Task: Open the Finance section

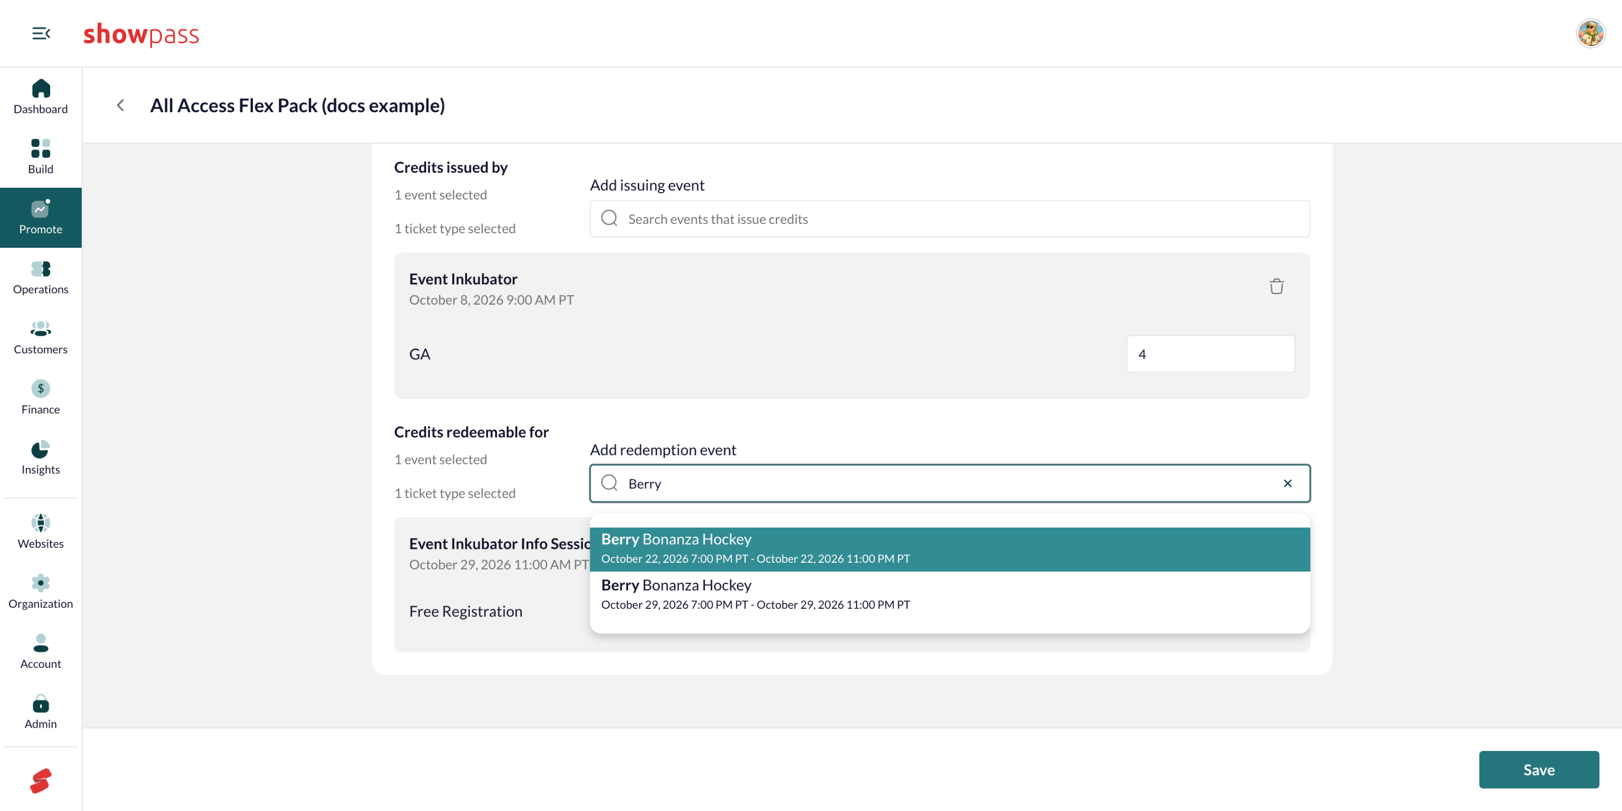Action: point(41,397)
